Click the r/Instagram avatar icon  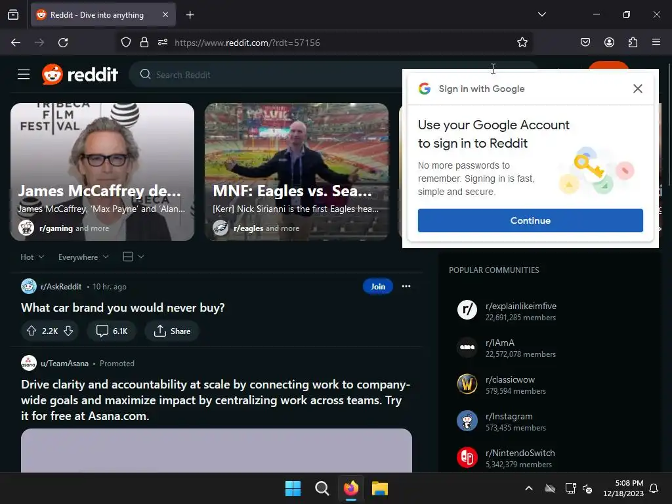pyautogui.click(x=467, y=421)
